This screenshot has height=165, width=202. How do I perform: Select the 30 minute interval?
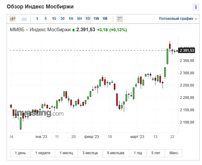63,19
